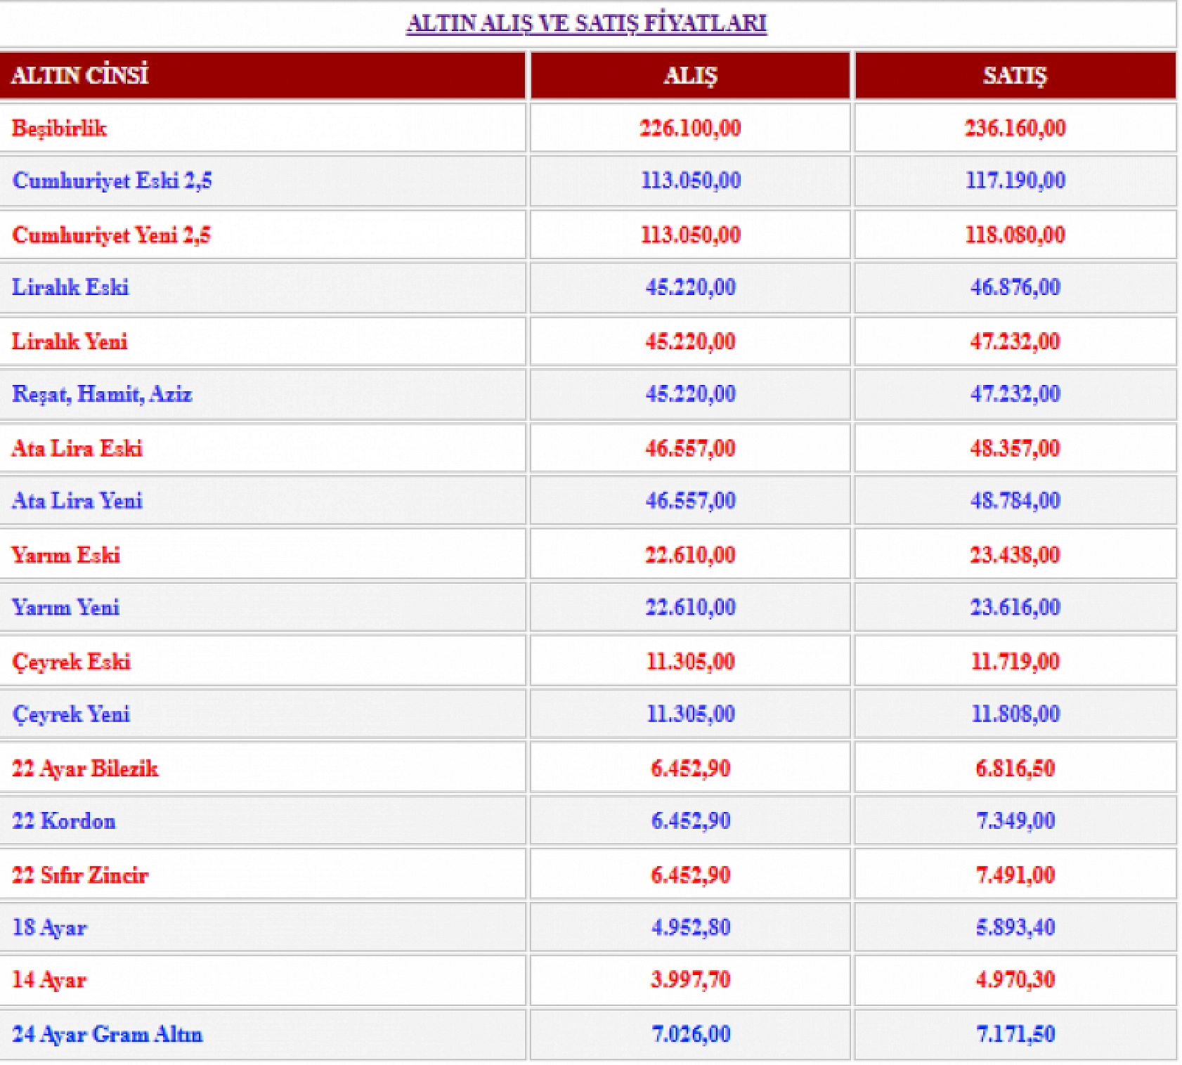Click the 24 Ayar Gram Altın label

[108, 1034]
